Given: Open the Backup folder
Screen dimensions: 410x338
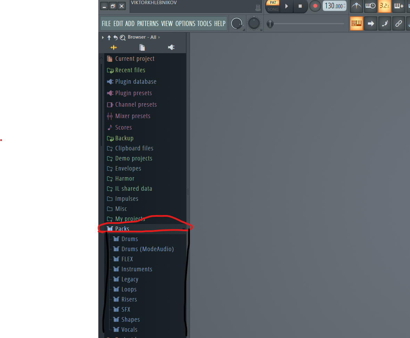Looking at the screenshot, I should (145, 138).
